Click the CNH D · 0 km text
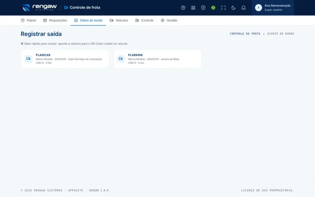Screen dimensions: 315x197 136,63
